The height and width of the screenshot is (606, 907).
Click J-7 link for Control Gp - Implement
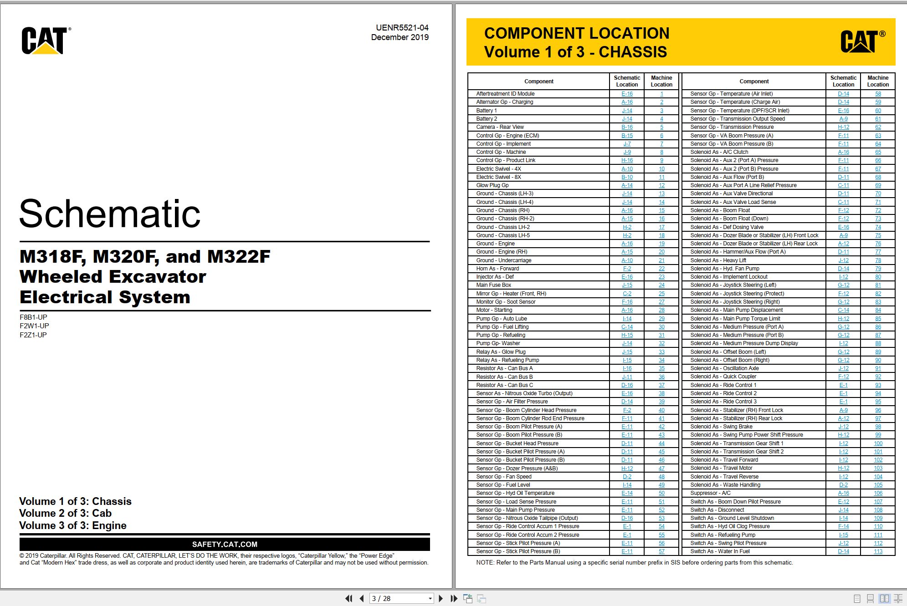tap(627, 144)
